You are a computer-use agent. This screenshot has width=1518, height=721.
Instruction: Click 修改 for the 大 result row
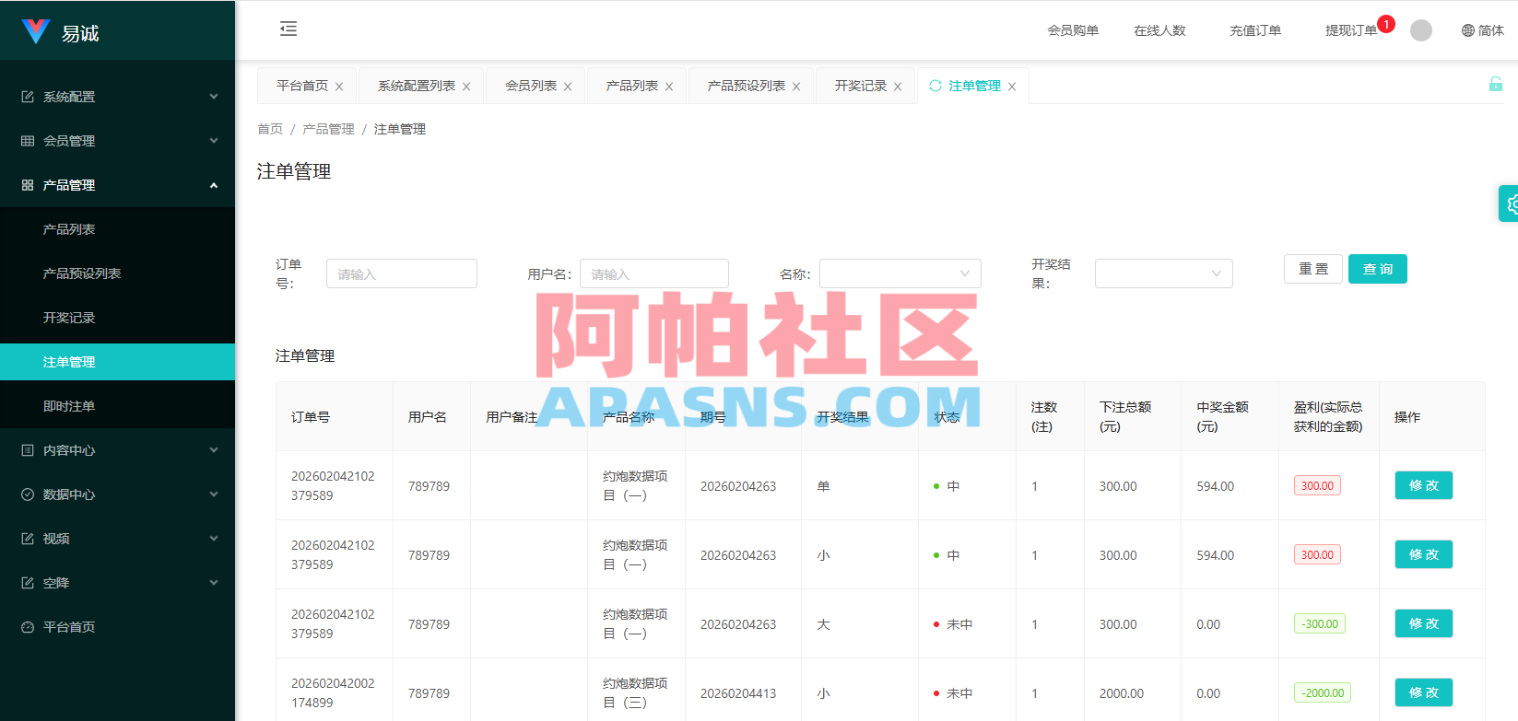(x=1424, y=623)
